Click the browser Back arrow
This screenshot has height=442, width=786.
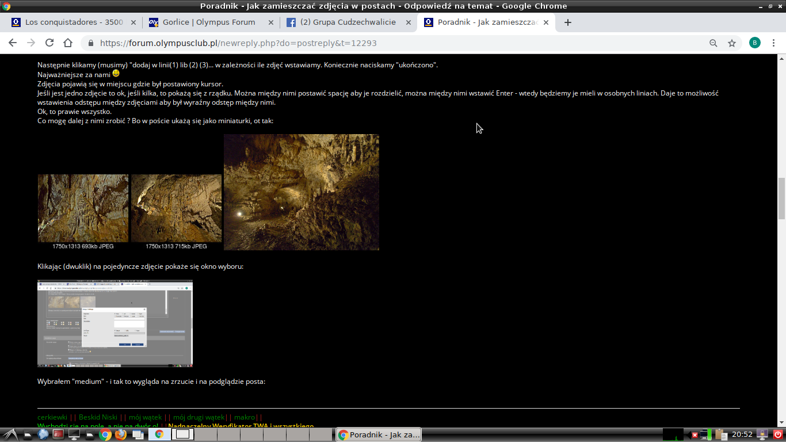coord(13,43)
